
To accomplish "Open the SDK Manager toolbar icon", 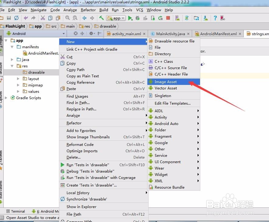I will coord(205,18).
